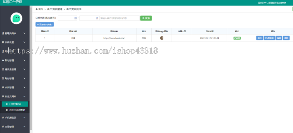
Task: Expand the 群组管理 chevron
Action: (x=24, y=60)
